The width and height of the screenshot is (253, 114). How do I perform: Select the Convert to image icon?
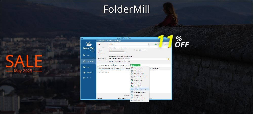(x=132, y=80)
